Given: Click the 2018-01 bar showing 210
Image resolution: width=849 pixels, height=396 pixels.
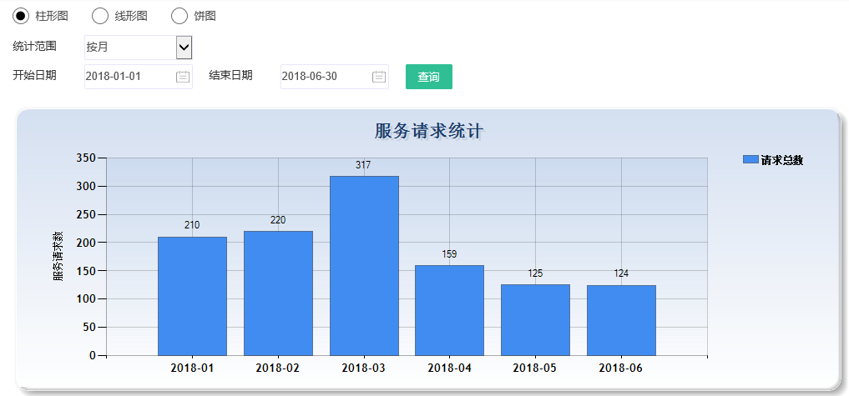Looking at the screenshot, I should click(192, 296).
